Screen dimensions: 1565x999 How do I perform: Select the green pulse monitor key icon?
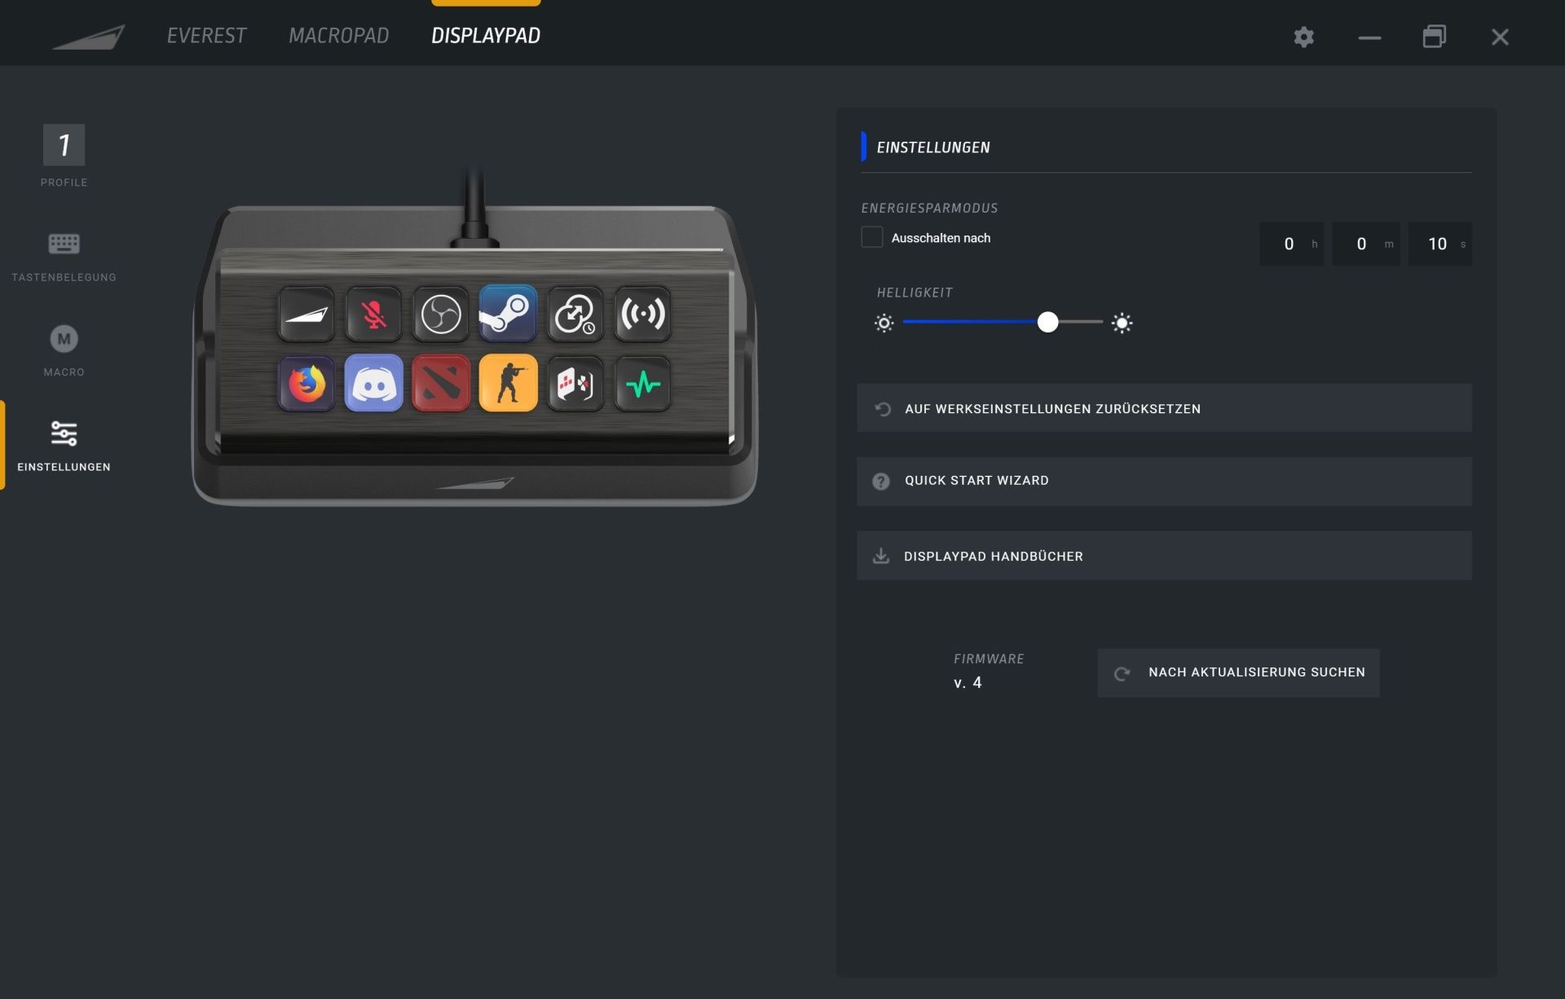642,383
